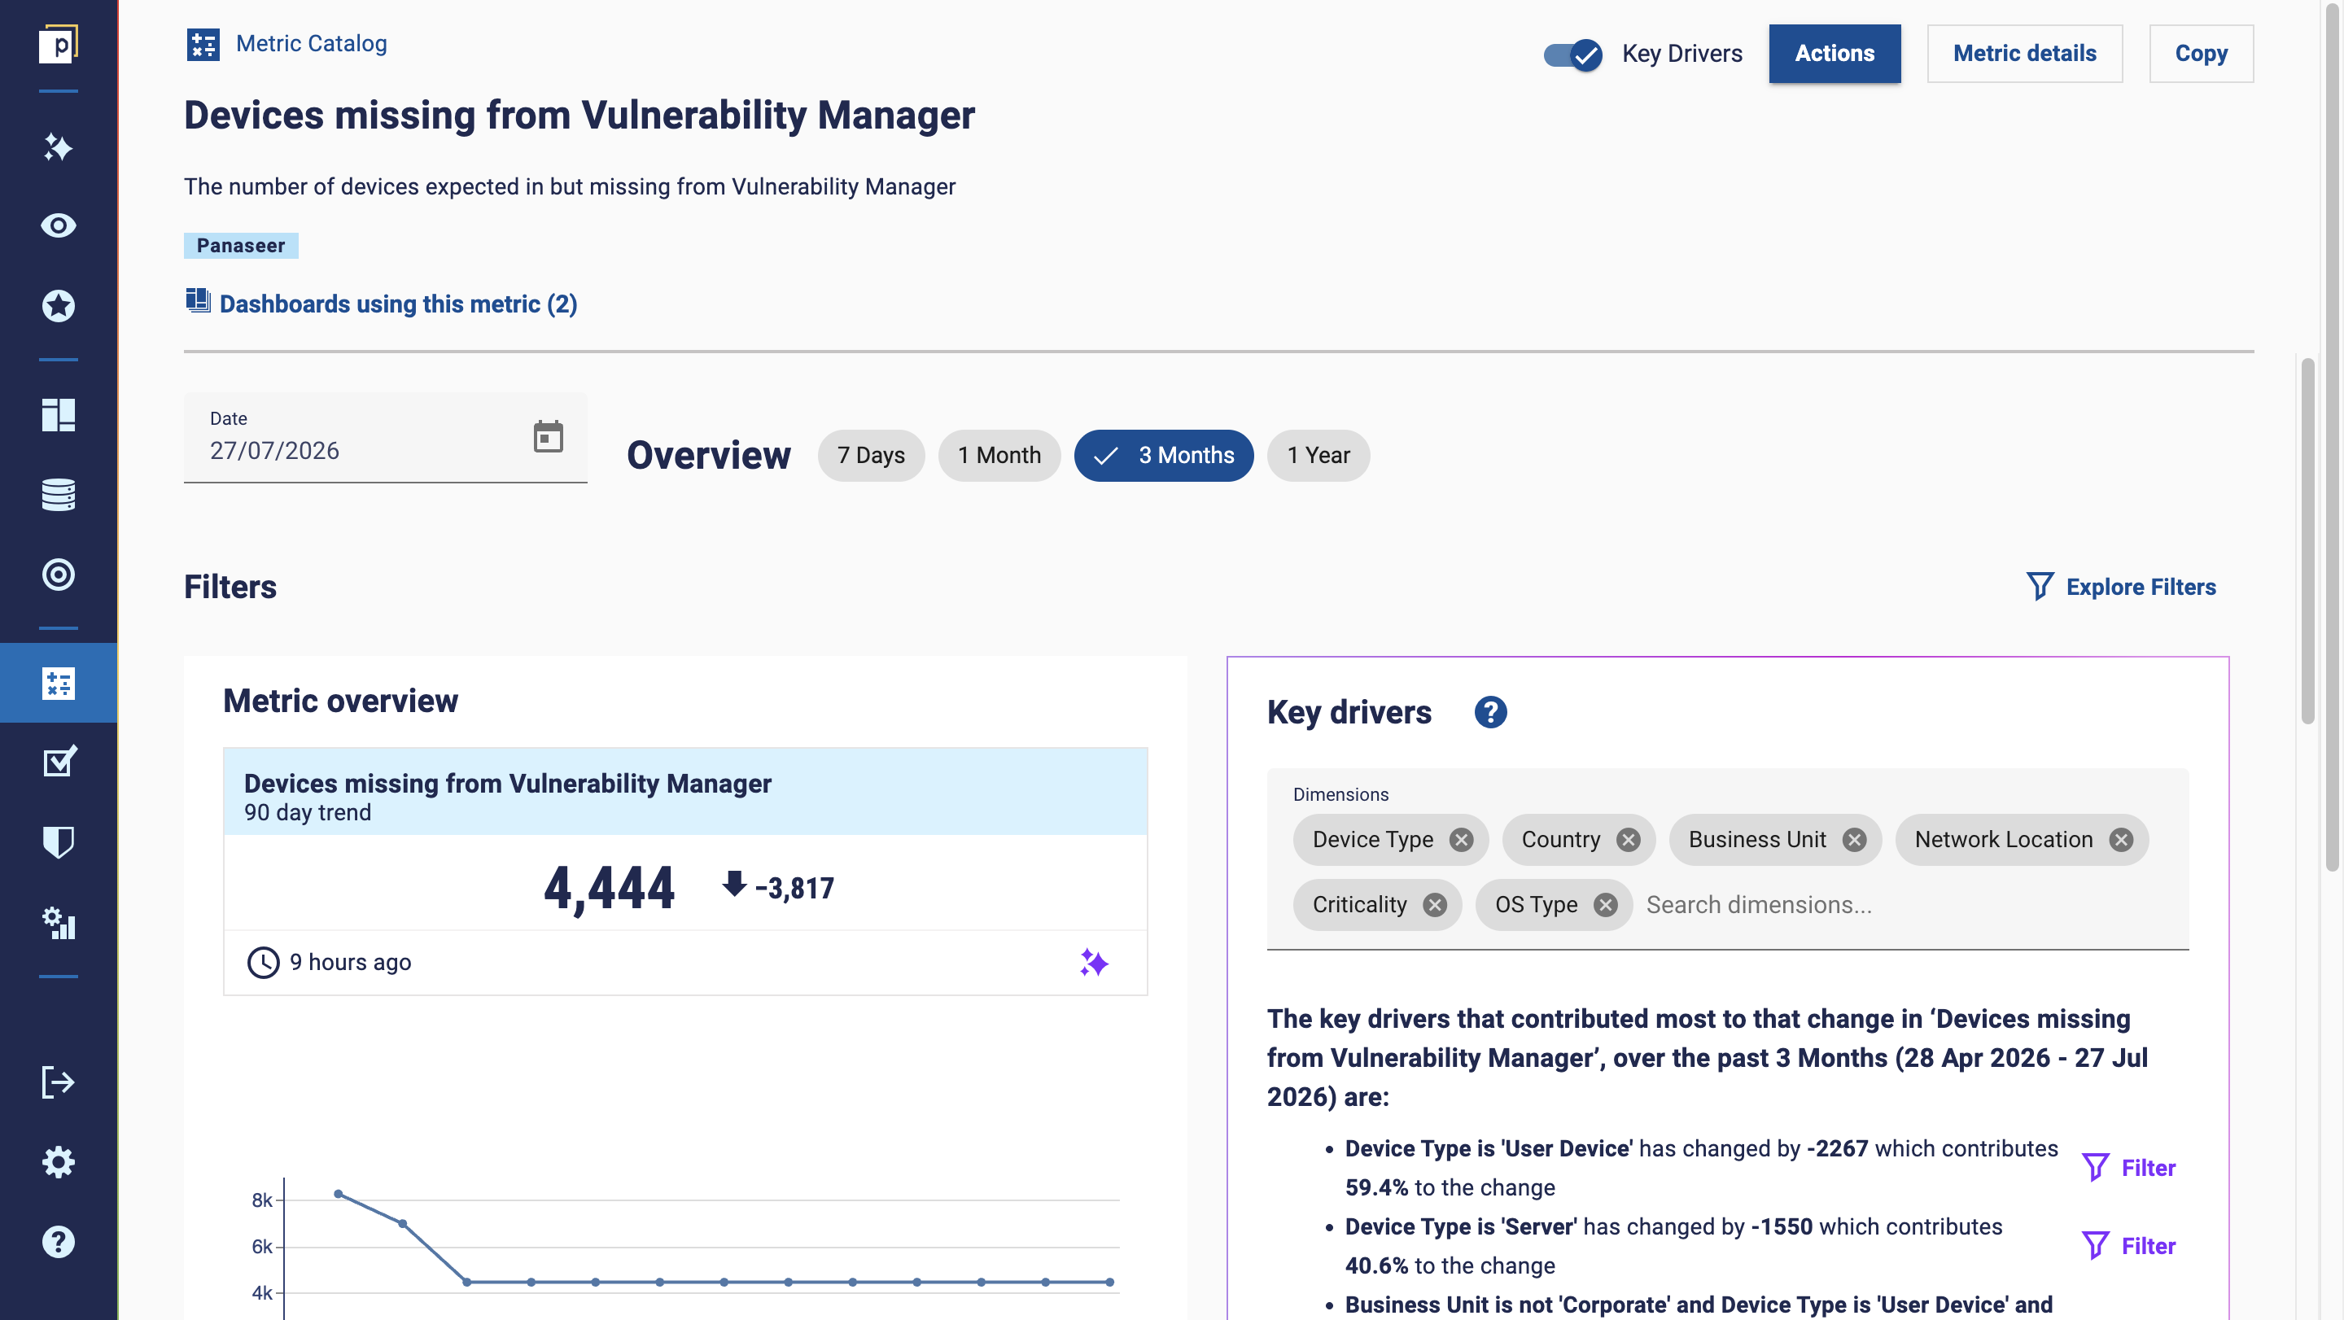Click the funnel icon beside Explore Filters

(x=2039, y=586)
